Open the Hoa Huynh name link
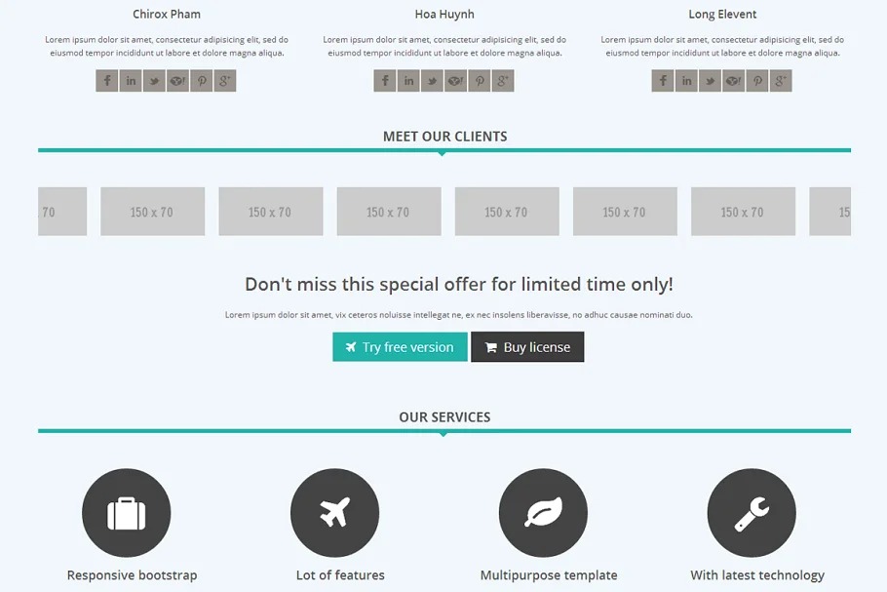887x592 pixels. (x=444, y=15)
